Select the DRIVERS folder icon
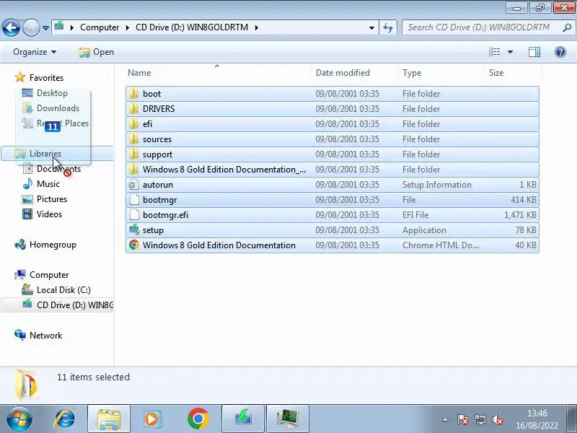The width and height of the screenshot is (577, 433). coord(134,109)
